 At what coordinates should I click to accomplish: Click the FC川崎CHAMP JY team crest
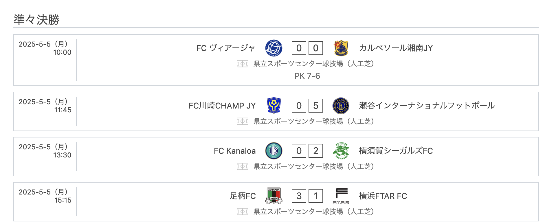[274, 106]
